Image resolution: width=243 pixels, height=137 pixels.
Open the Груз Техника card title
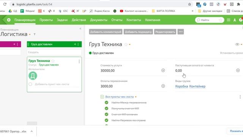[39, 61]
